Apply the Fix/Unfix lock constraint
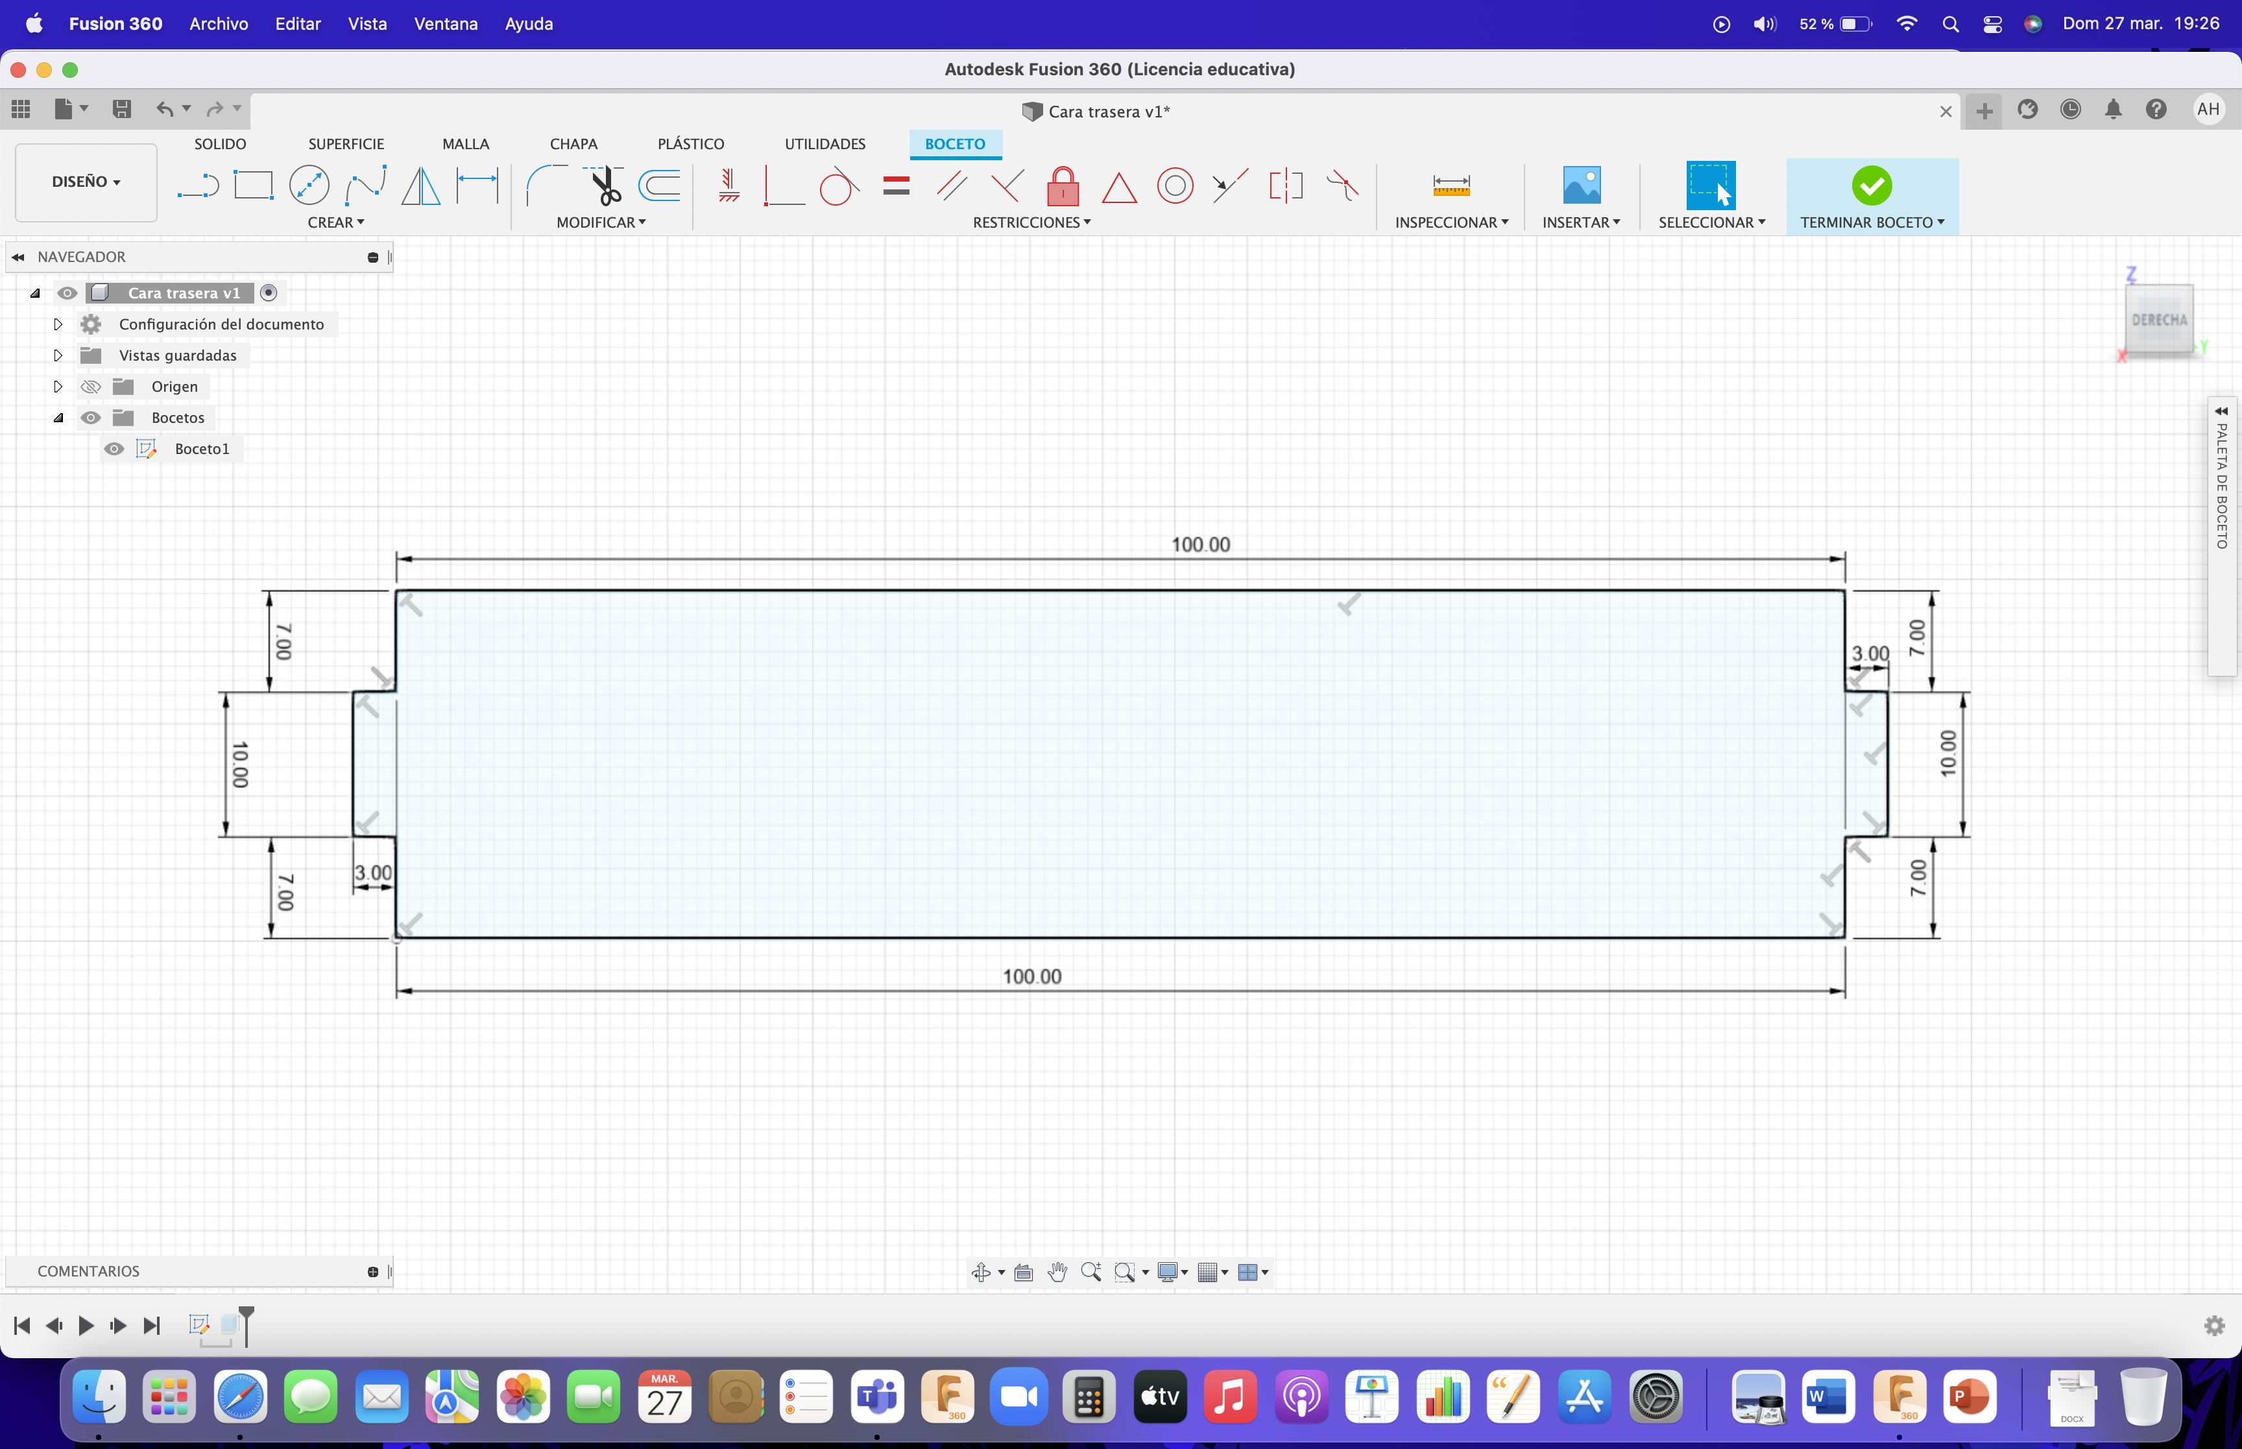This screenshot has width=2242, height=1449. (x=1063, y=186)
